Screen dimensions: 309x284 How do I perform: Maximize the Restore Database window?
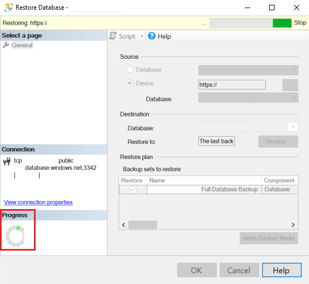point(272,8)
